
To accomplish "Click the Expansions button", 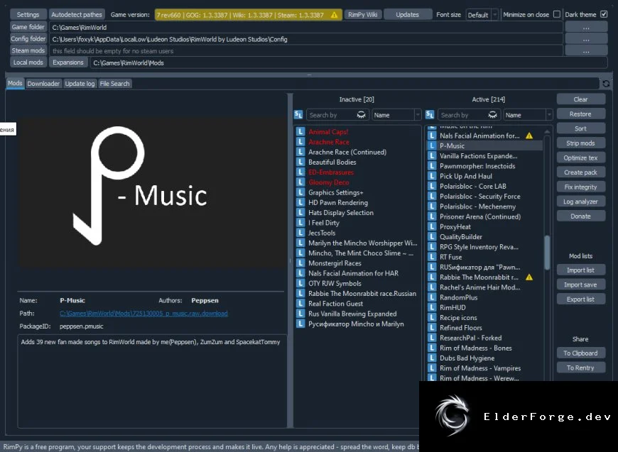I will [68, 62].
